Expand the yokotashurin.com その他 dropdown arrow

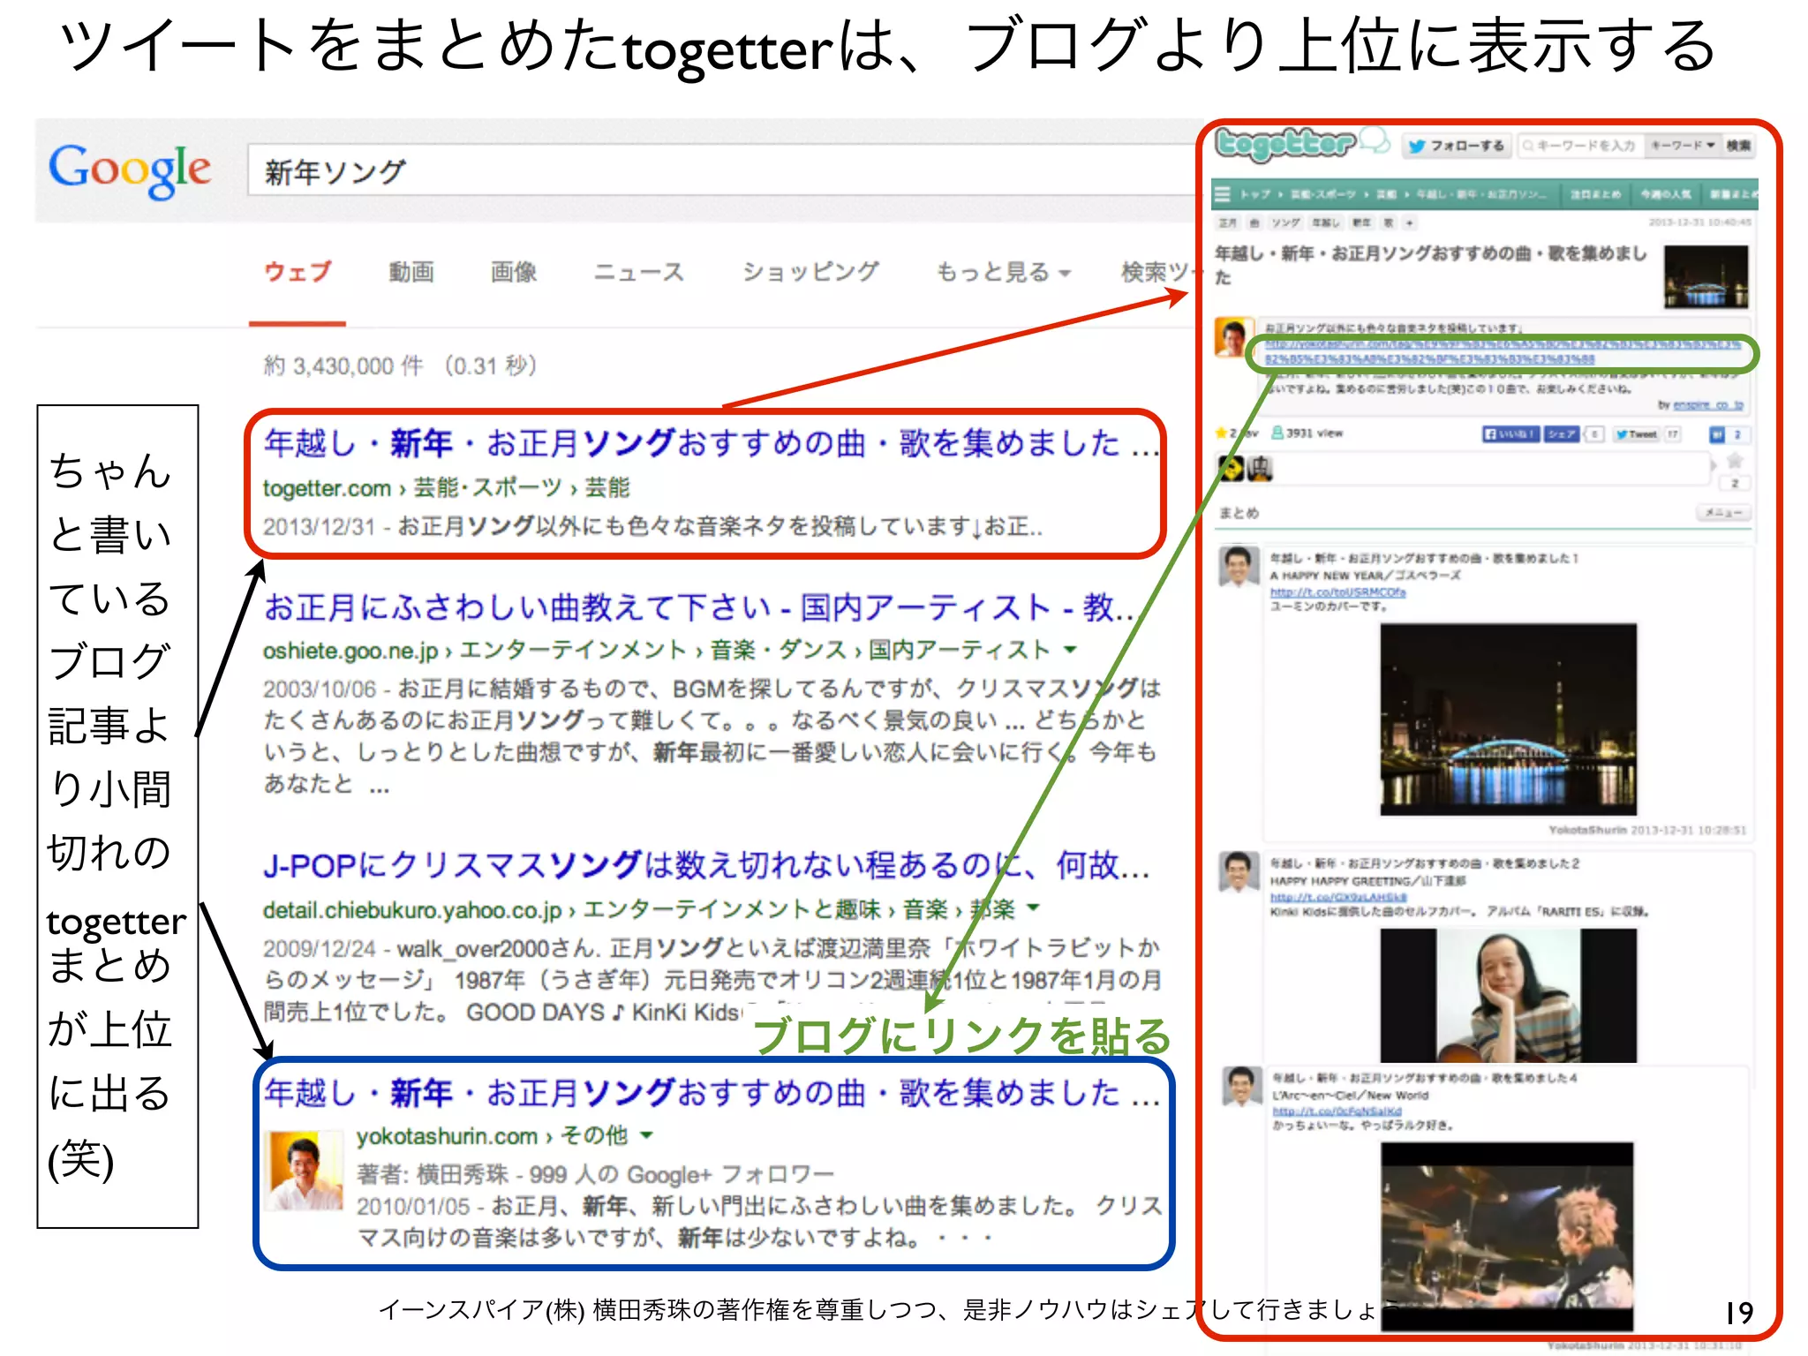click(646, 1135)
